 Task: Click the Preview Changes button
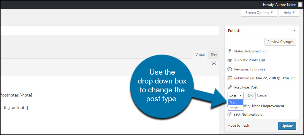[x=280, y=41]
